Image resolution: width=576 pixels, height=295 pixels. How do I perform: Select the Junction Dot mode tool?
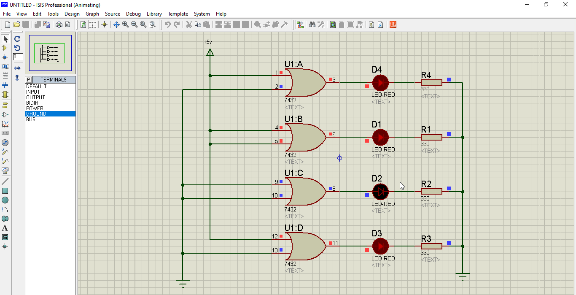click(x=5, y=57)
